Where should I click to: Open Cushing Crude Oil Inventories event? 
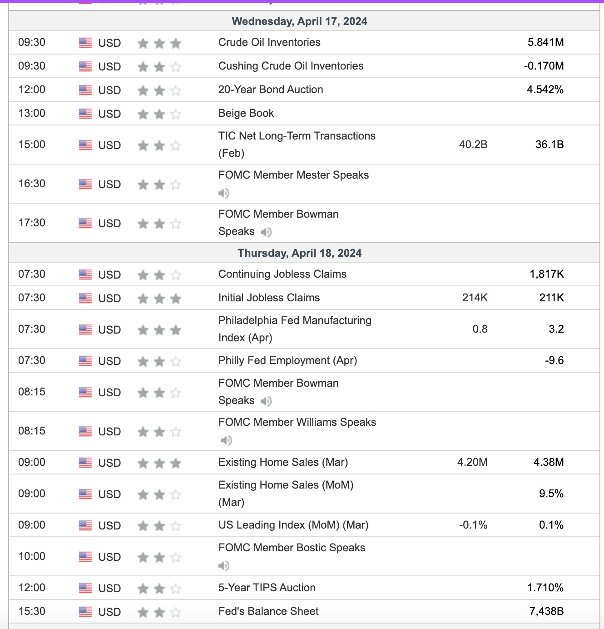click(291, 66)
